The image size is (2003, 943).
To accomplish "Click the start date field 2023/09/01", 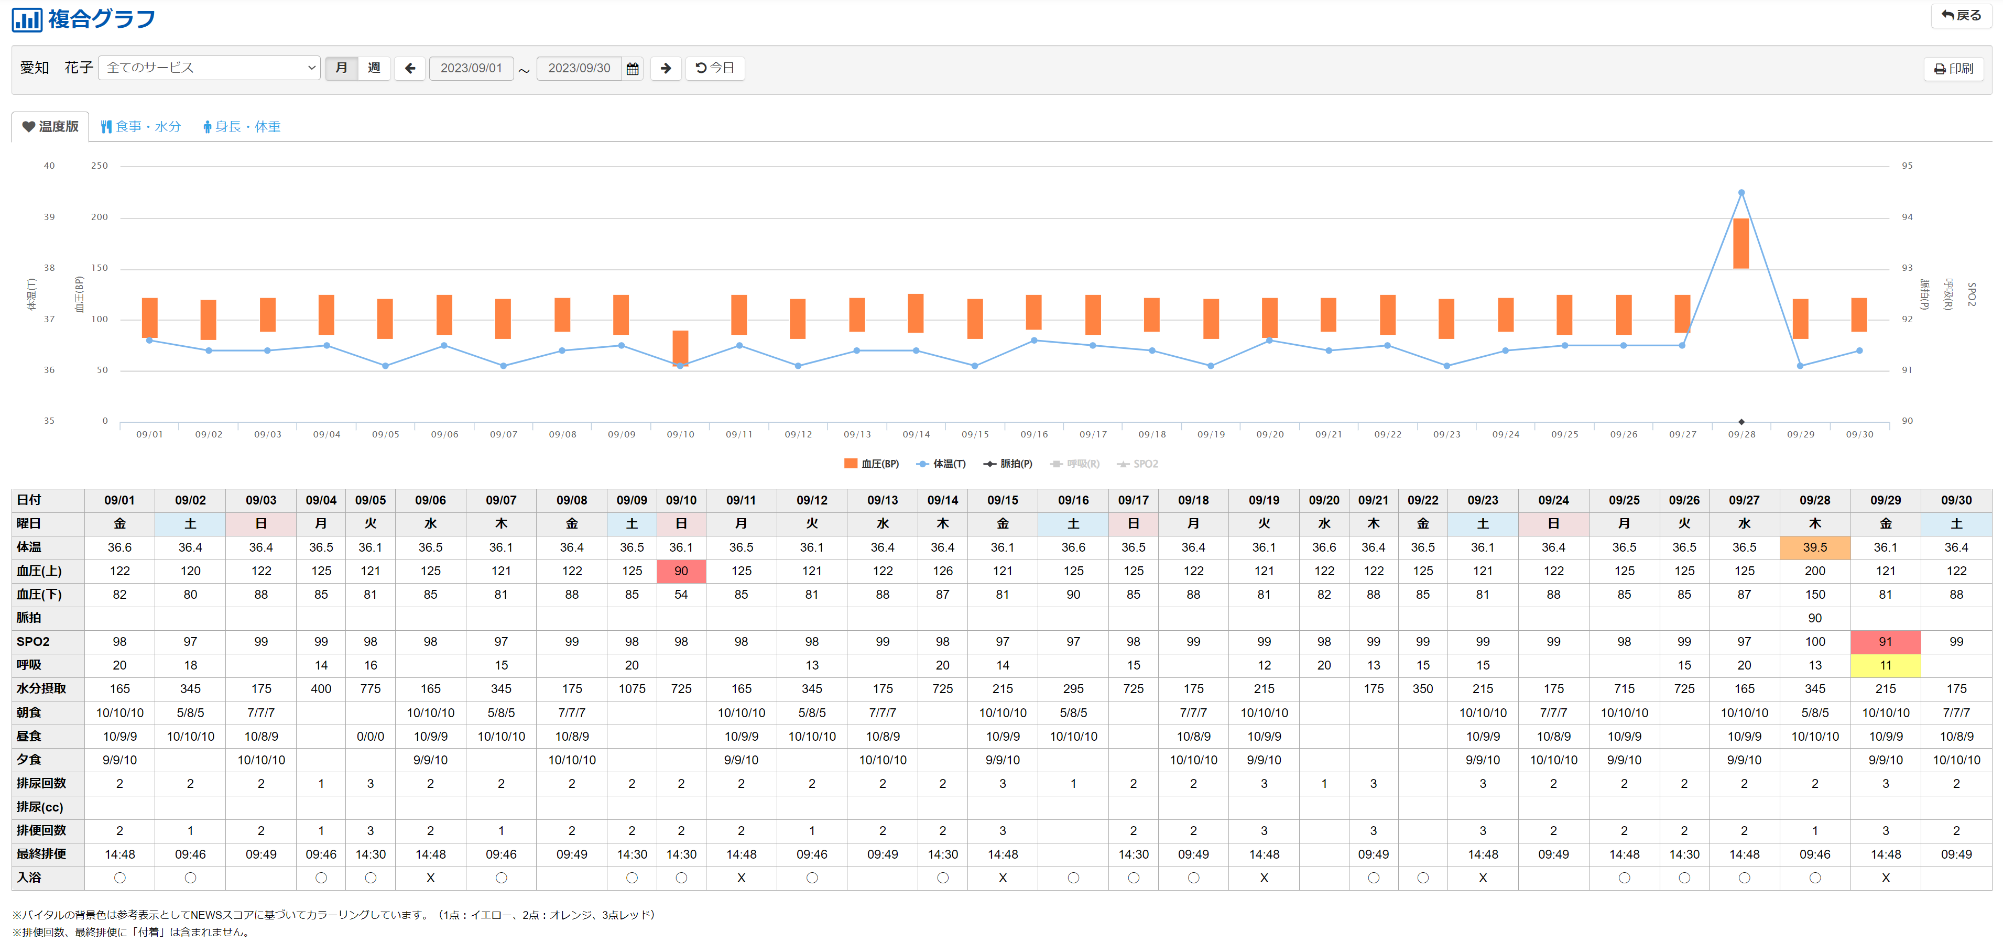I will 471,69.
